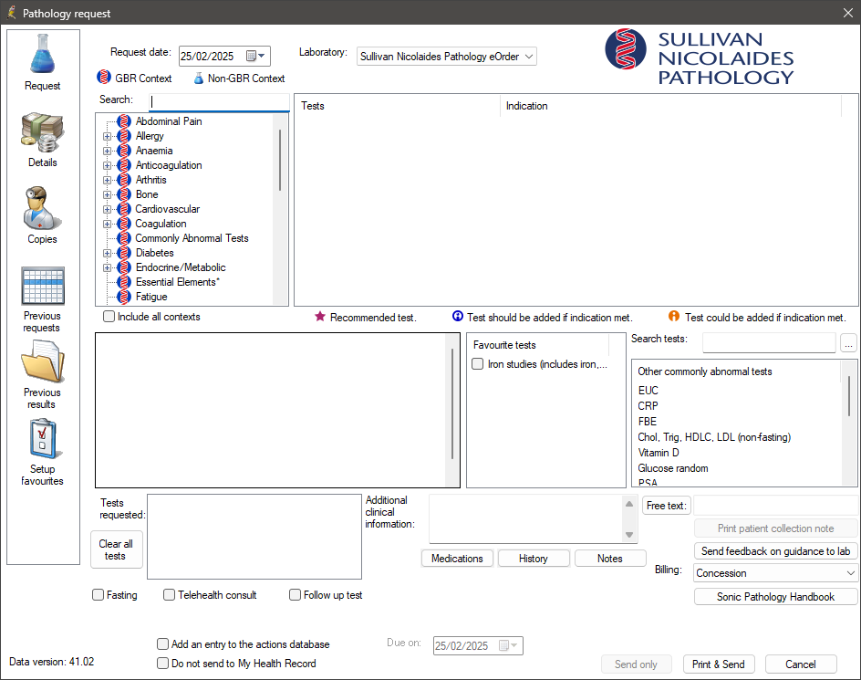Open Previous requests from the sidebar
Image resolution: width=861 pixels, height=680 pixels.
42,286
